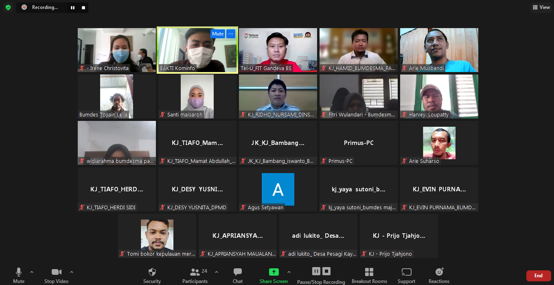Open the View menu
The height and width of the screenshot is (285, 554).
pos(541,7)
